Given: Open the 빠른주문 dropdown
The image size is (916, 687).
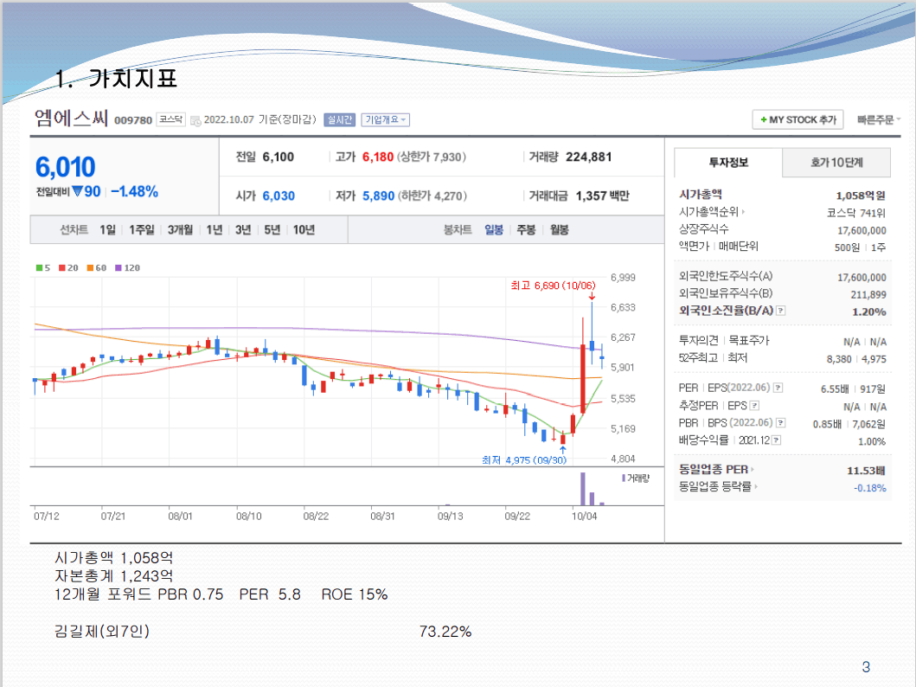Looking at the screenshot, I should [879, 119].
